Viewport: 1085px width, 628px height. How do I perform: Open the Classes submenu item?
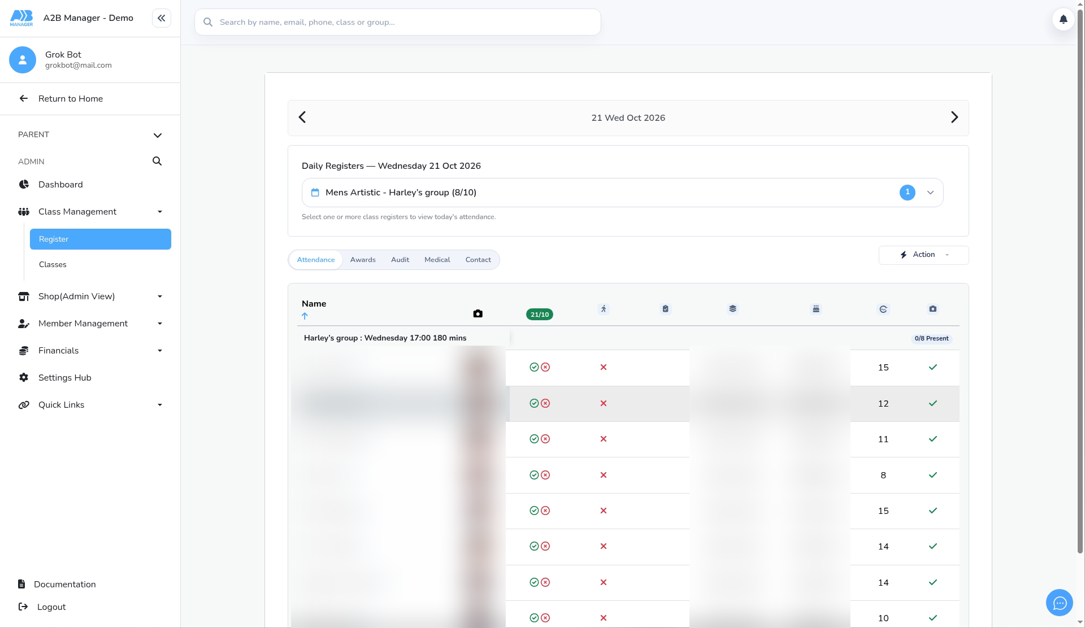pos(100,264)
